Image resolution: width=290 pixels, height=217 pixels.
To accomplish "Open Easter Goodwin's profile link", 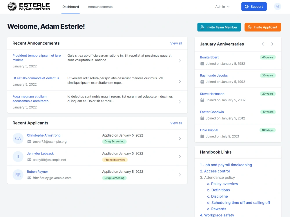I will pyautogui.click(x=212, y=112).
